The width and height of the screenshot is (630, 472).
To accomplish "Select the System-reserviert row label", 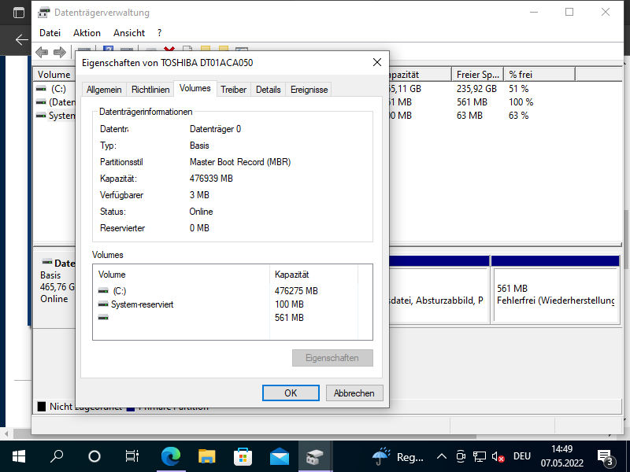I will [x=143, y=304].
